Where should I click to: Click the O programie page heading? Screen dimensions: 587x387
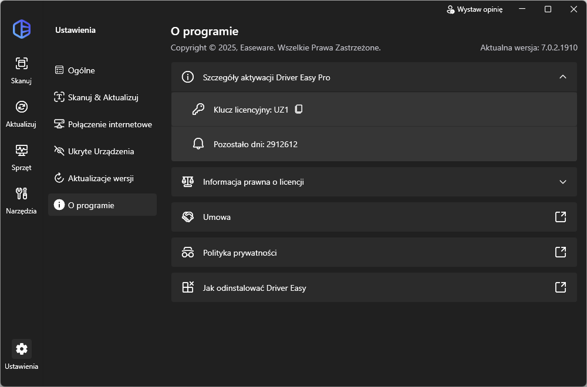pos(204,31)
